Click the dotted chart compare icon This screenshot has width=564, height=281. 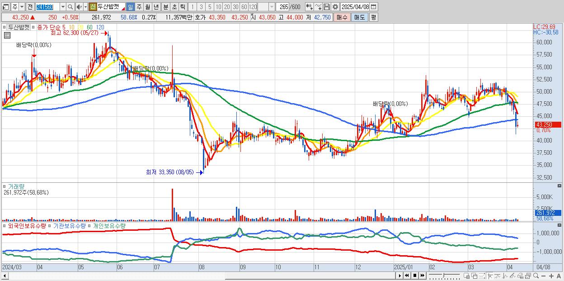click(482, 276)
